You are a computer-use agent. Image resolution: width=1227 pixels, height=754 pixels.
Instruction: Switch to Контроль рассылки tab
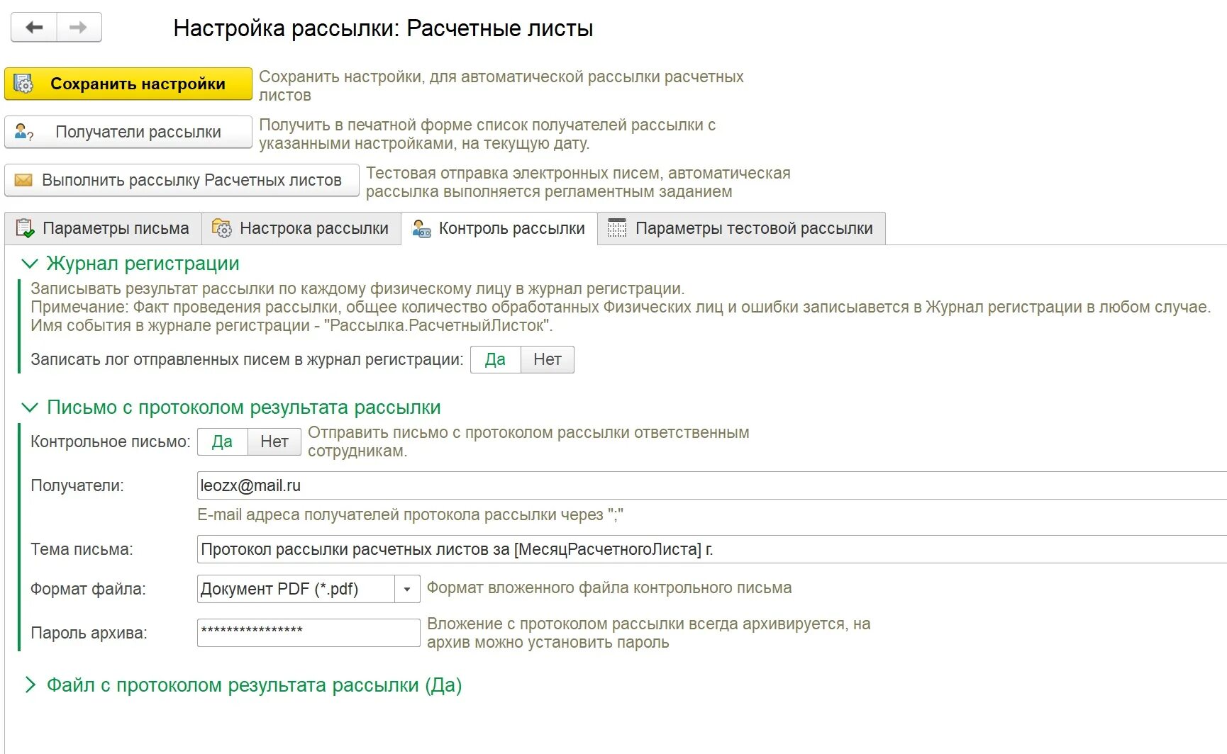499,228
